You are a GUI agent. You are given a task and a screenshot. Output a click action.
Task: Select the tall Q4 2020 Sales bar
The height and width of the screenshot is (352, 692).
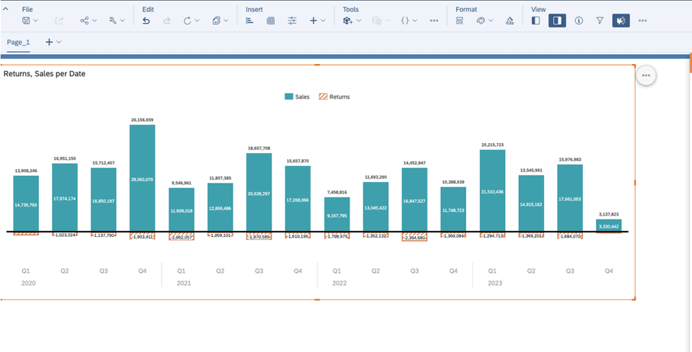(143, 178)
